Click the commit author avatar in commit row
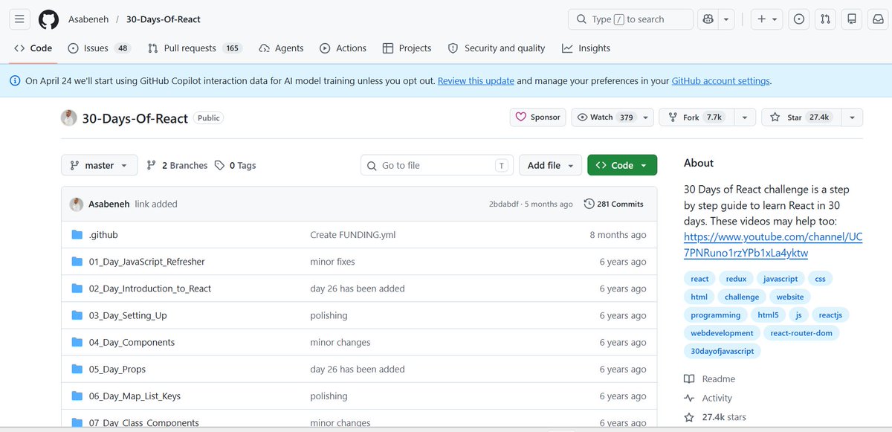Screen dimensions: 892x432 pyautogui.click(x=76, y=204)
